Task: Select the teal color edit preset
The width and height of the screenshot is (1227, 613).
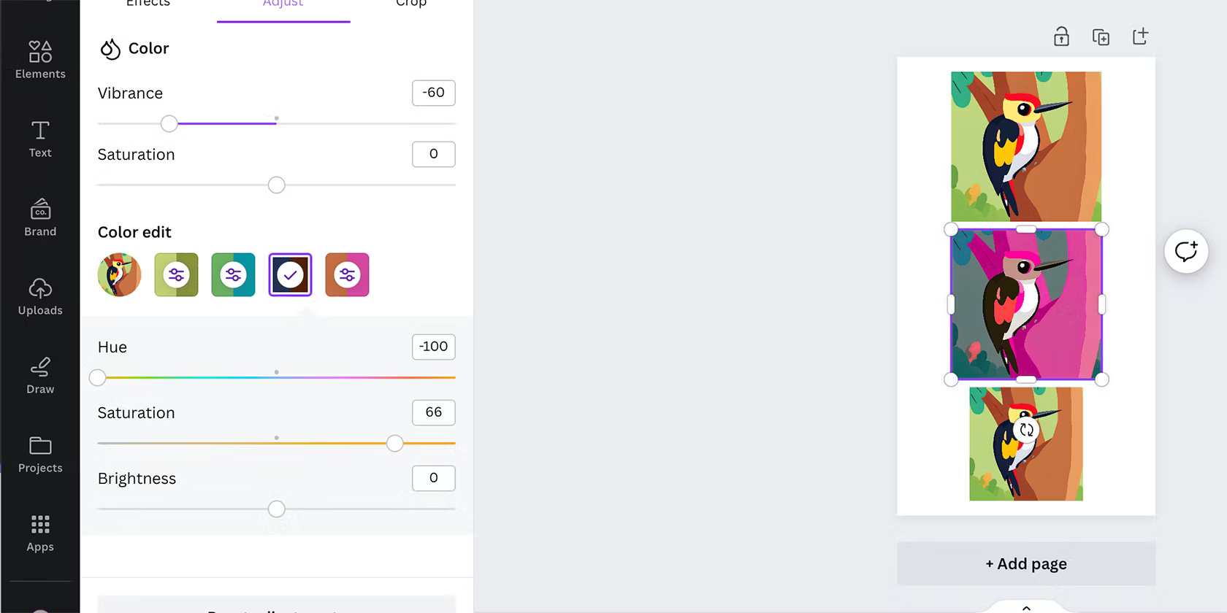Action: (x=233, y=275)
